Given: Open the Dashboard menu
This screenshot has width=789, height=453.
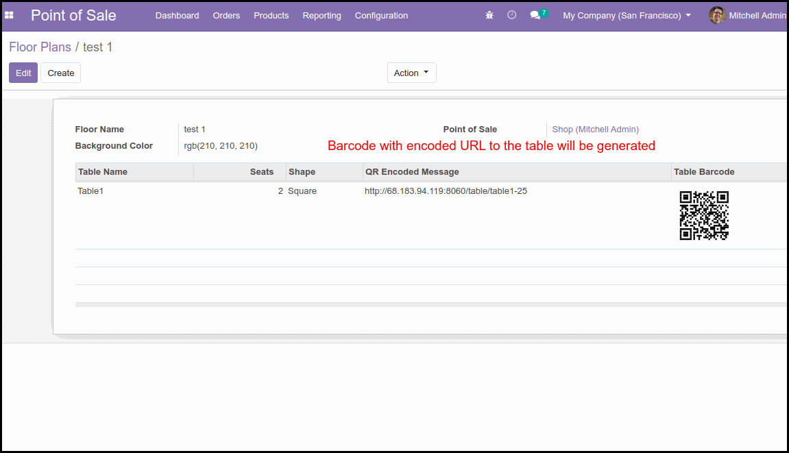Looking at the screenshot, I should pos(177,16).
